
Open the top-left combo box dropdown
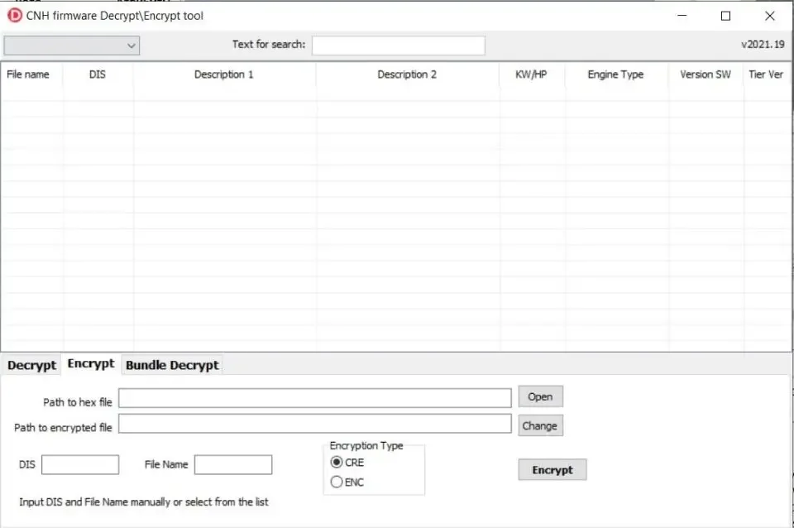coord(72,46)
